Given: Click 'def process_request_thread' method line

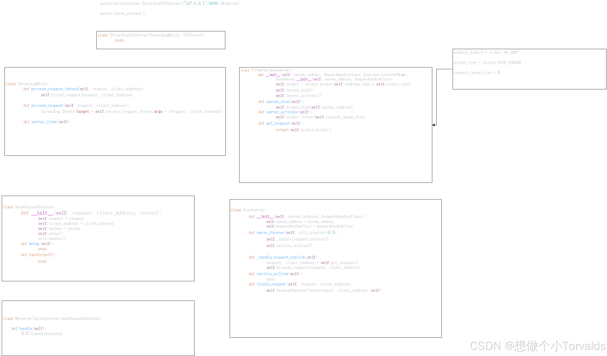Looking at the screenshot, I should [83, 89].
